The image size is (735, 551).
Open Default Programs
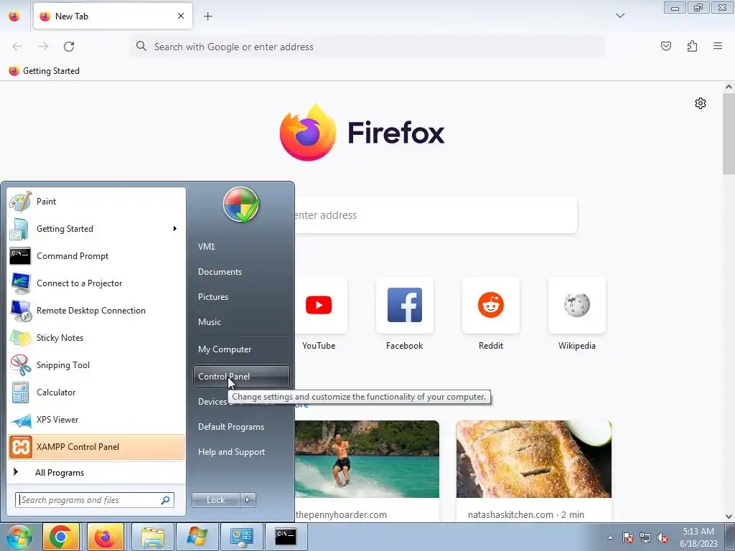click(241, 427)
